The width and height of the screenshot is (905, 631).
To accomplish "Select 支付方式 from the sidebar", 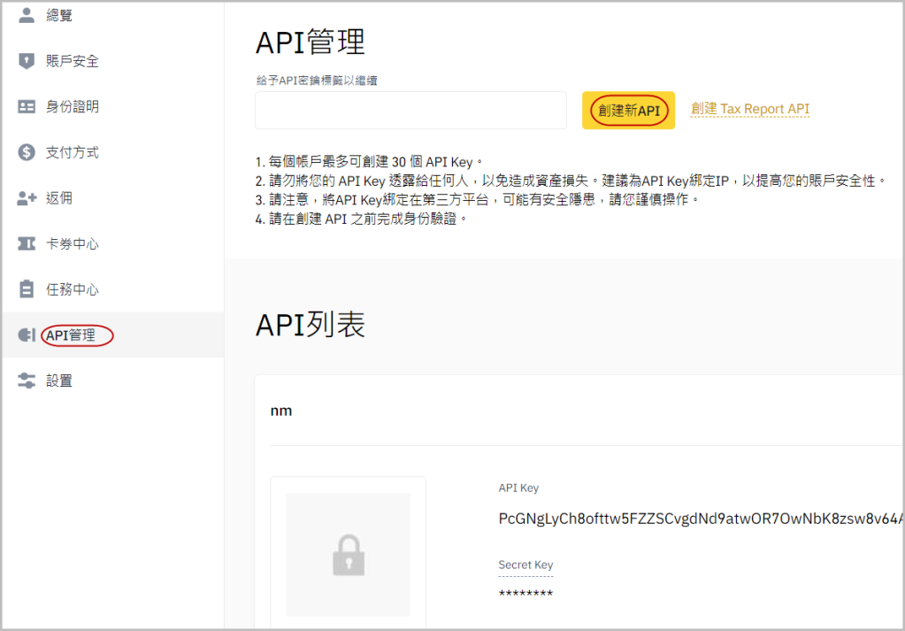I will coord(73,152).
